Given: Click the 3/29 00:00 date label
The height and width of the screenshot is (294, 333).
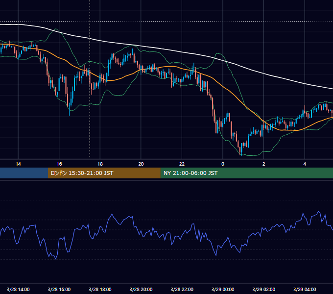Looking at the screenshot, I should (x=223, y=289).
